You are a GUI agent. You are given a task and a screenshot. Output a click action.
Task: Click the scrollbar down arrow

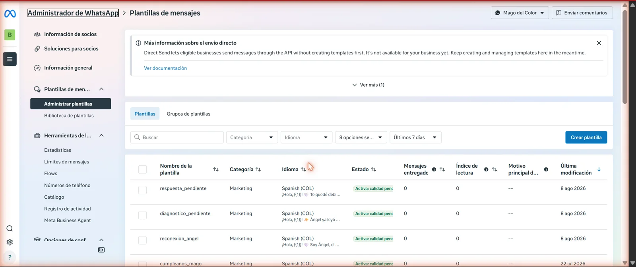(x=625, y=263)
